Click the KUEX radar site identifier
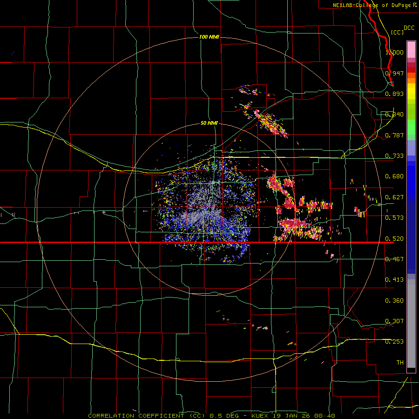 [x=260, y=416]
